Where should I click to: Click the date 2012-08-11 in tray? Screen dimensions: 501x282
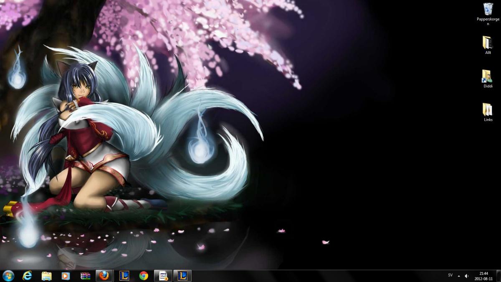[x=483, y=279]
